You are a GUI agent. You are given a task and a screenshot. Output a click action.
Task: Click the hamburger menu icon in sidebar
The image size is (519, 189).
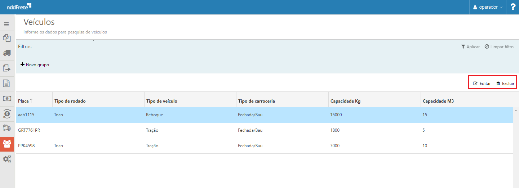[6, 24]
